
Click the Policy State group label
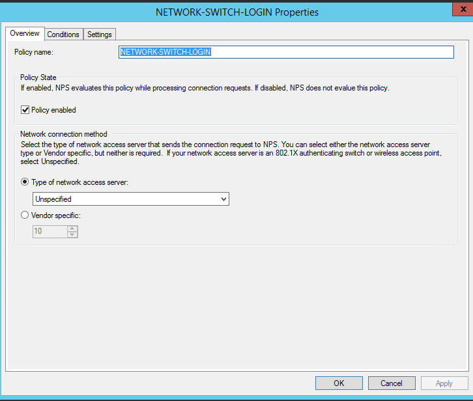coord(38,77)
